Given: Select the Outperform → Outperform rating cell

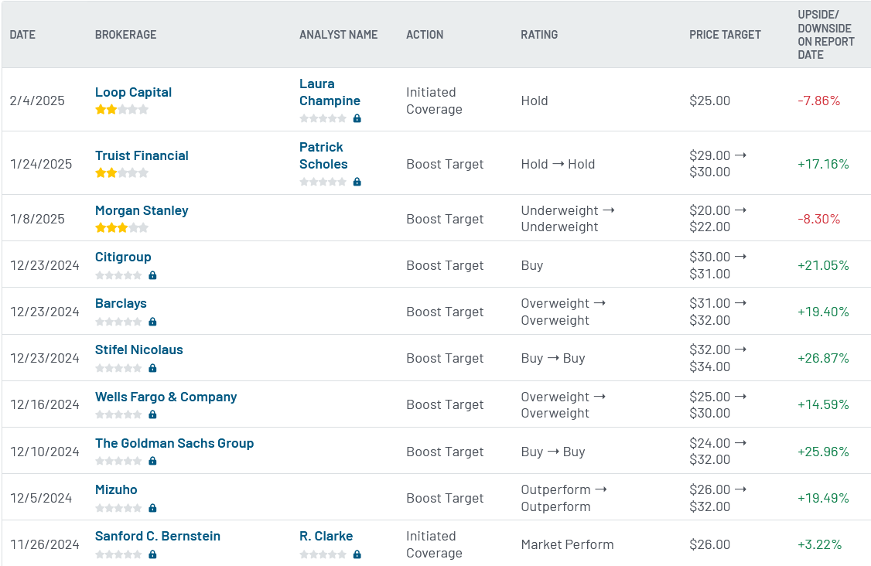Looking at the screenshot, I should (564, 498).
